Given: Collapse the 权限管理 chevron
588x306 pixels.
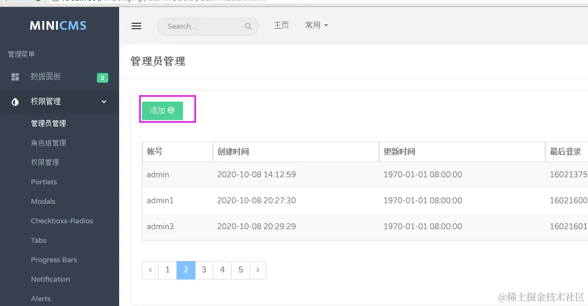Looking at the screenshot, I should (x=104, y=102).
